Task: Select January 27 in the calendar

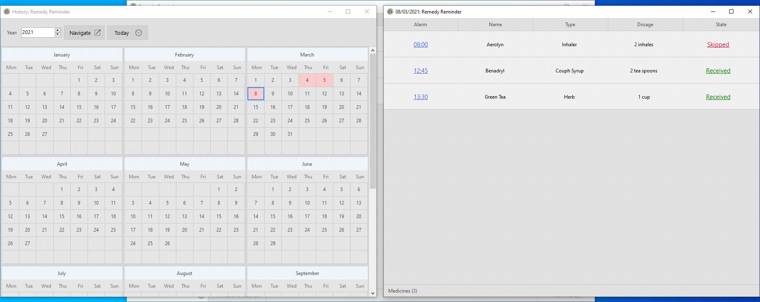Action: (x=45, y=134)
